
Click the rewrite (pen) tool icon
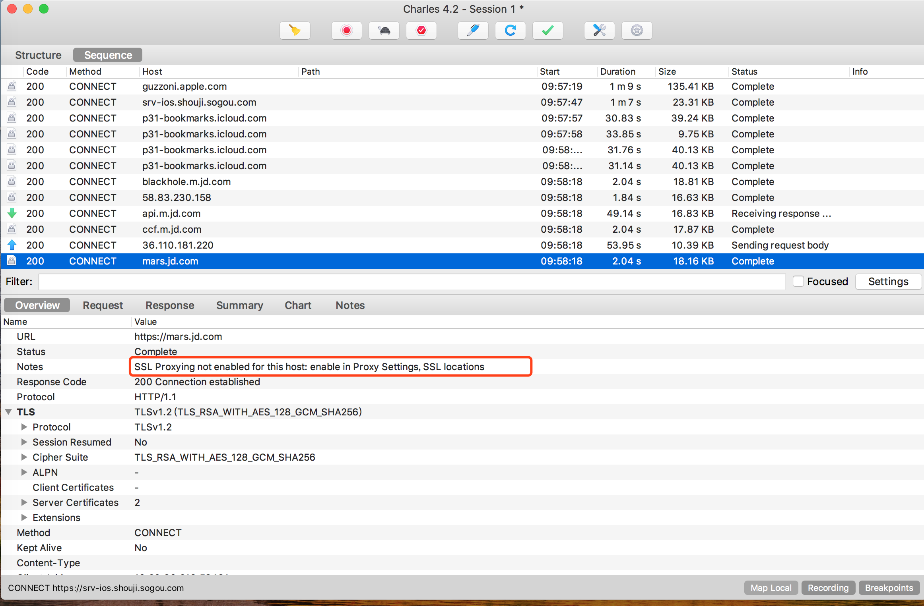[473, 31]
